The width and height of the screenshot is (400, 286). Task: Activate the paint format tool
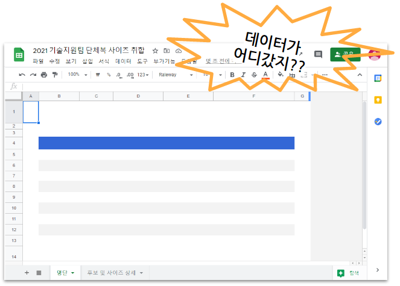[x=55, y=75]
